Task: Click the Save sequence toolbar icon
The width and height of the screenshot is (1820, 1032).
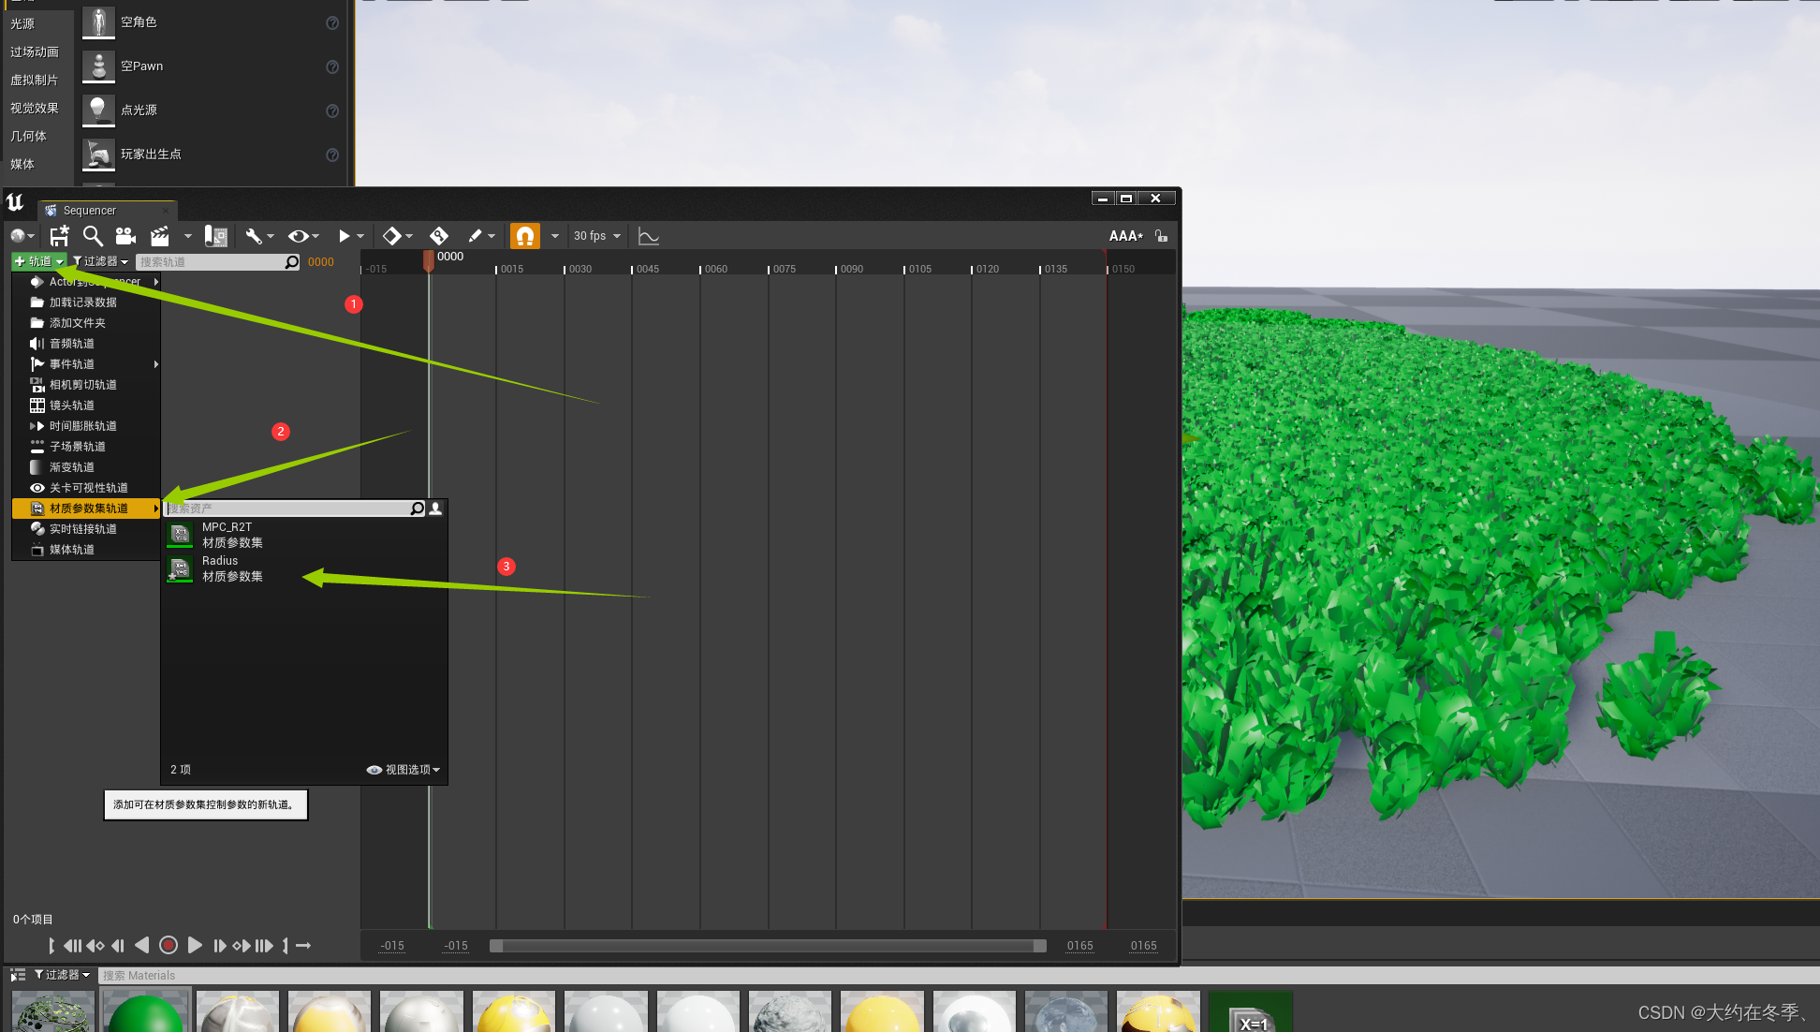Action: tap(59, 236)
